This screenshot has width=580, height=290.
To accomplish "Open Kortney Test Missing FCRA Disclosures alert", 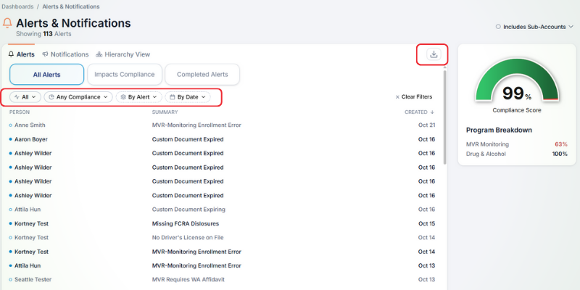I will (185, 223).
